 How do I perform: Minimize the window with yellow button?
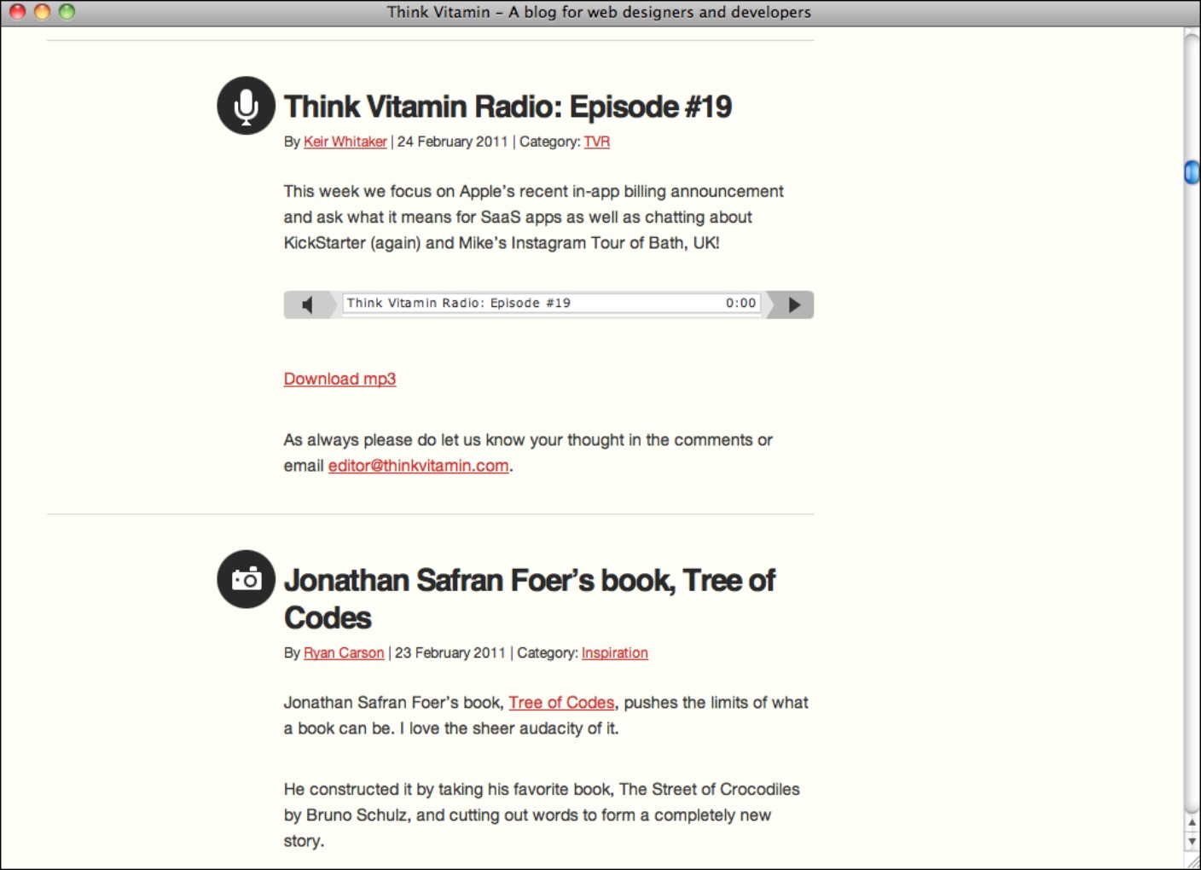(42, 12)
